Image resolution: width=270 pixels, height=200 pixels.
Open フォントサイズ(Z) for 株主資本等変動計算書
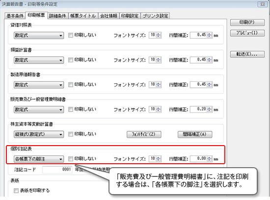(x=144, y=134)
